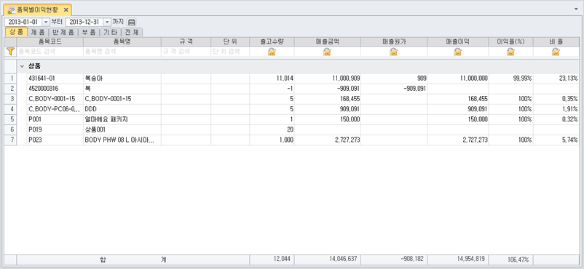This screenshot has width=584, height=269.
Task: Select the 복숭아 item name cell
Action: click(x=122, y=78)
